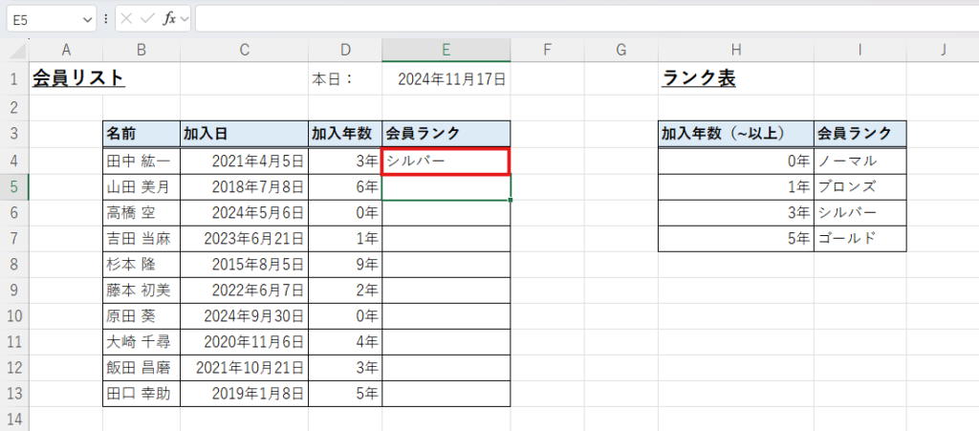Select the ゴールド cell in the rank table
This screenshot has height=431, width=979.
tap(859, 239)
